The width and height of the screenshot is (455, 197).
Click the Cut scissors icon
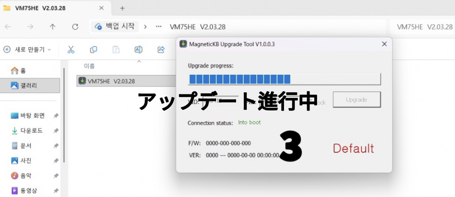point(71,50)
